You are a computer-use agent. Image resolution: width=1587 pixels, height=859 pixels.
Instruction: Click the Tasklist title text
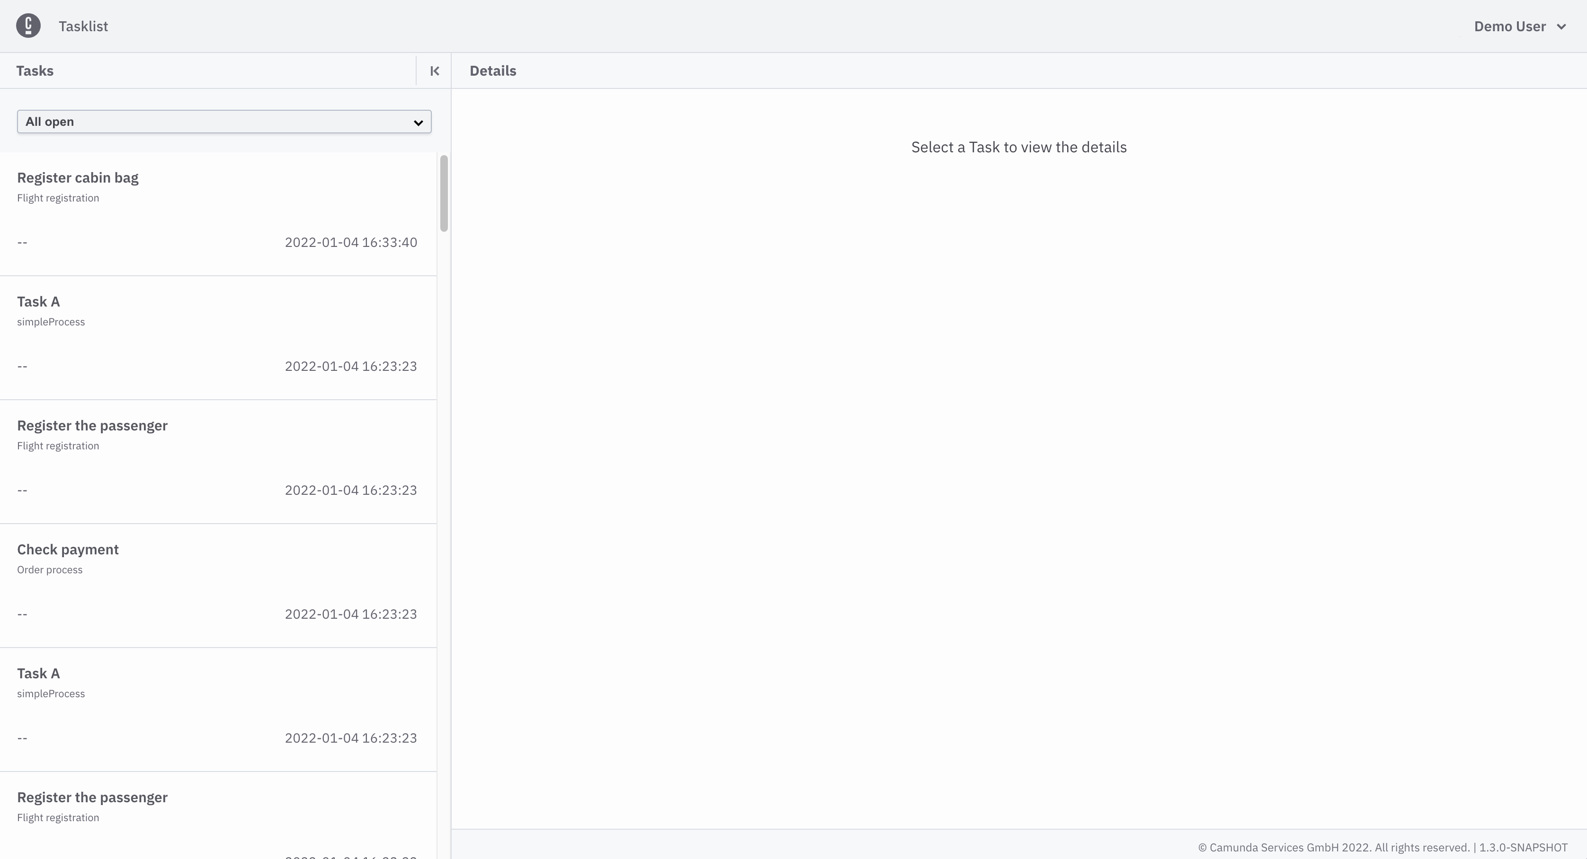(x=83, y=26)
